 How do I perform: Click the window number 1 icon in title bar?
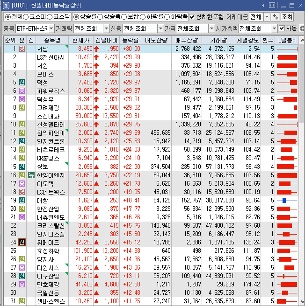(x=6, y=6)
